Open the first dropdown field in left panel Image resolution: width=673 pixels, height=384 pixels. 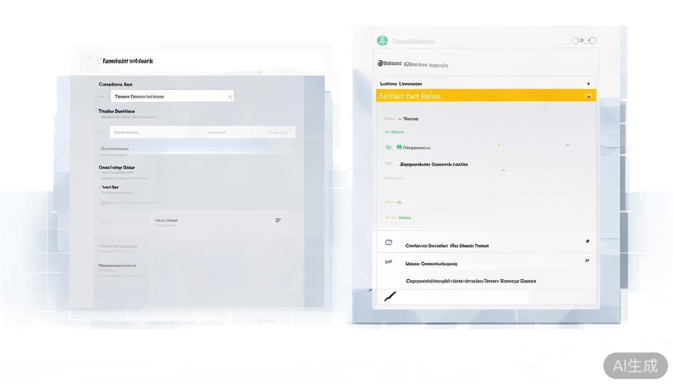172,96
